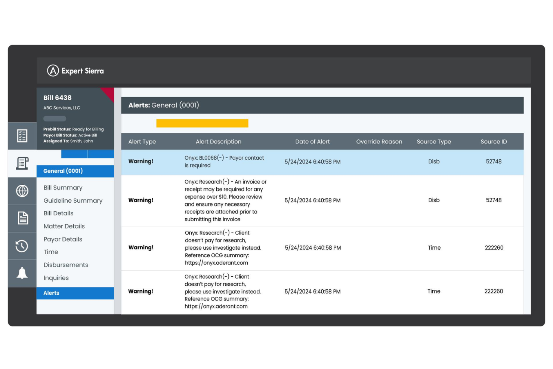Sort by Alert Description column header
553x369 pixels.
pyautogui.click(x=219, y=142)
